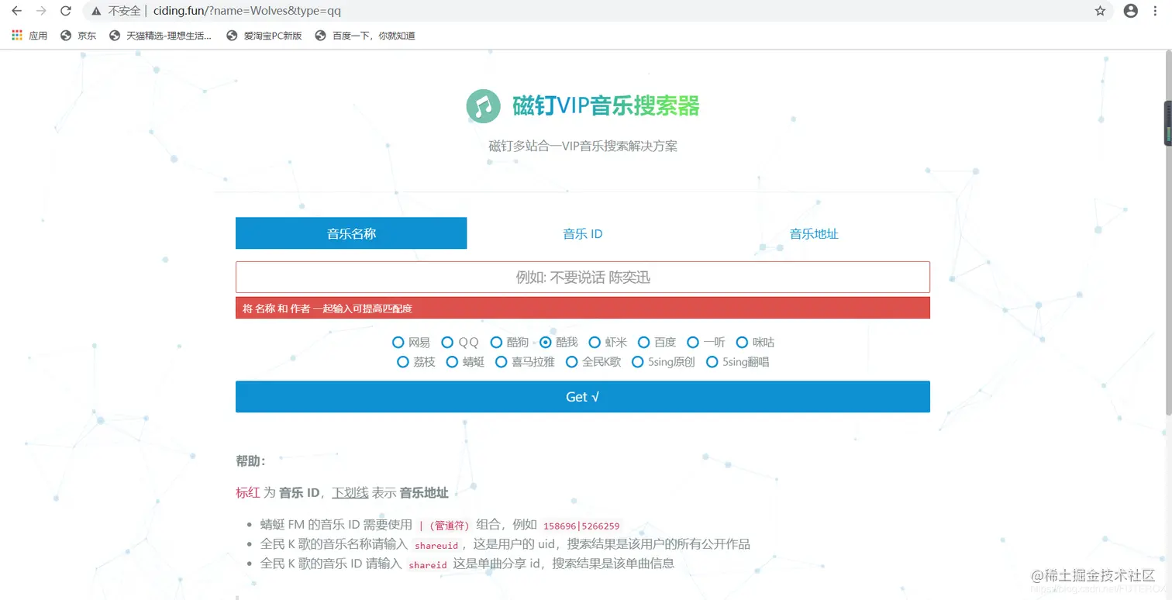Select the 5sing原创 radio button
The width and height of the screenshot is (1172, 600).
(x=638, y=361)
